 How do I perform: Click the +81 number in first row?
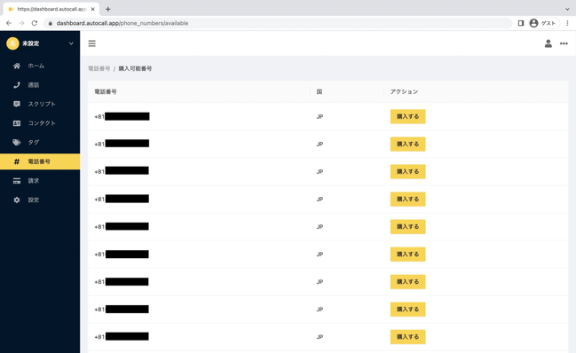(122, 117)
